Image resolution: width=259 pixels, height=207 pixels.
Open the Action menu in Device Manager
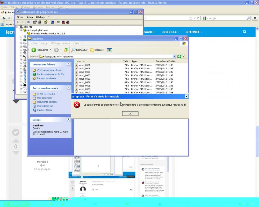click(30, 17)
